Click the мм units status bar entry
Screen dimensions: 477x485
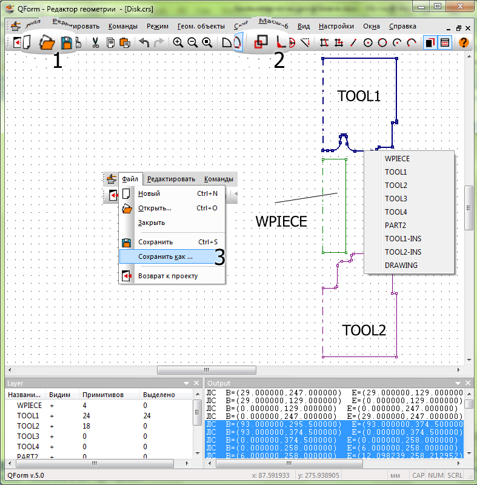coord(395,475)
